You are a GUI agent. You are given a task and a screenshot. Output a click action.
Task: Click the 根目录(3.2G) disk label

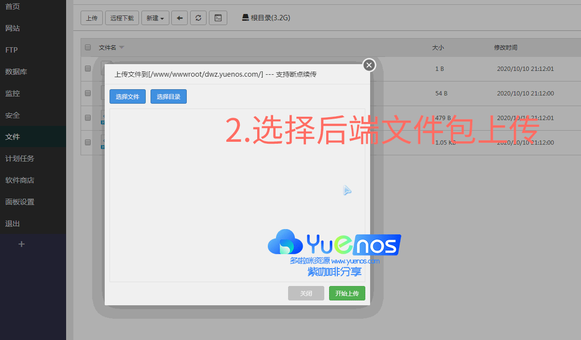266,18
